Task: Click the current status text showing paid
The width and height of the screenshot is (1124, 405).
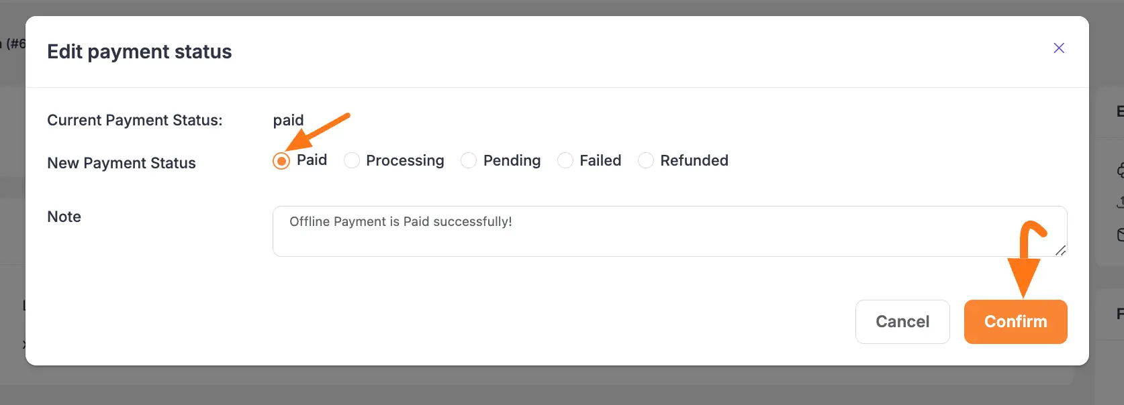Action: click(x=287, y=119)
